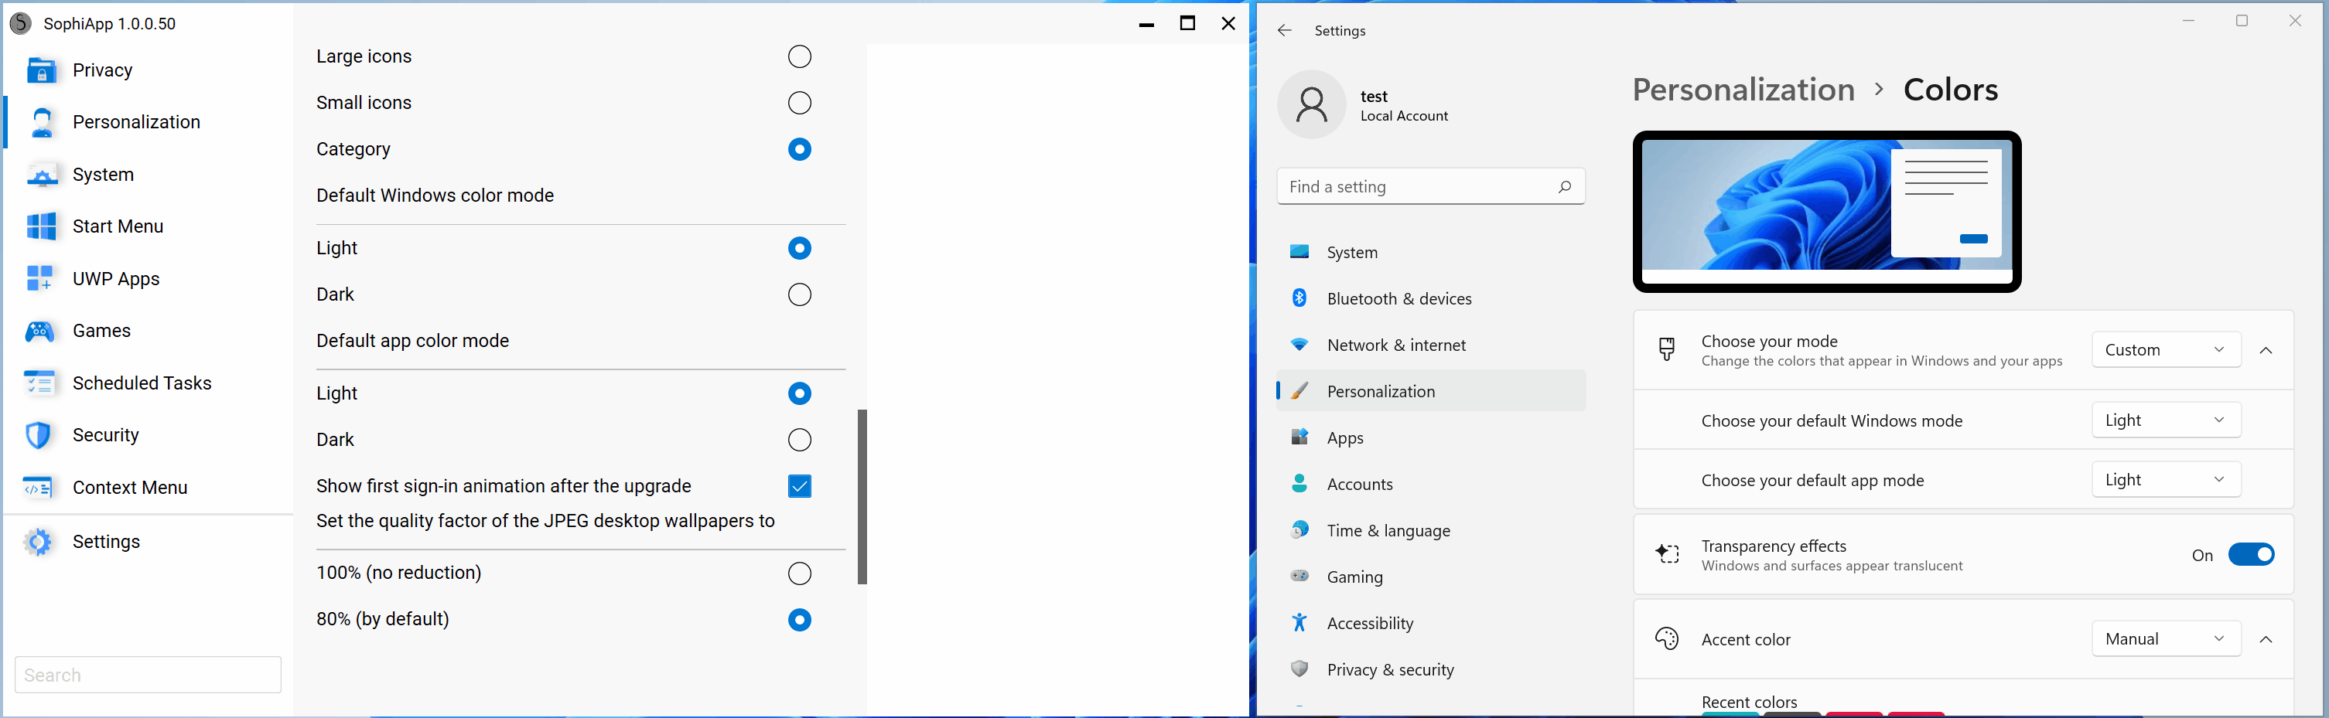Uncheck the first sign-in animation checkbox
The image size is (2329, 718).
(799, 486)
